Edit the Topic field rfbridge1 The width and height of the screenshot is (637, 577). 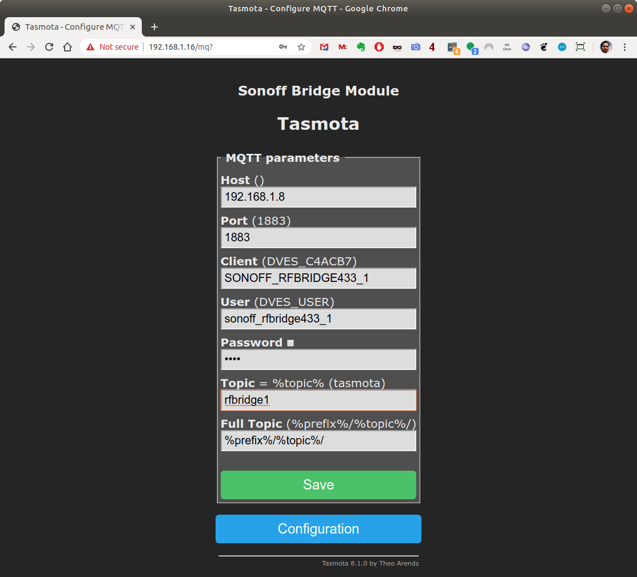(318, 400)
